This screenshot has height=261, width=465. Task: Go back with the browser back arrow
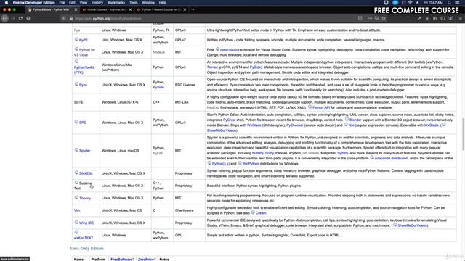coord(5,18)
